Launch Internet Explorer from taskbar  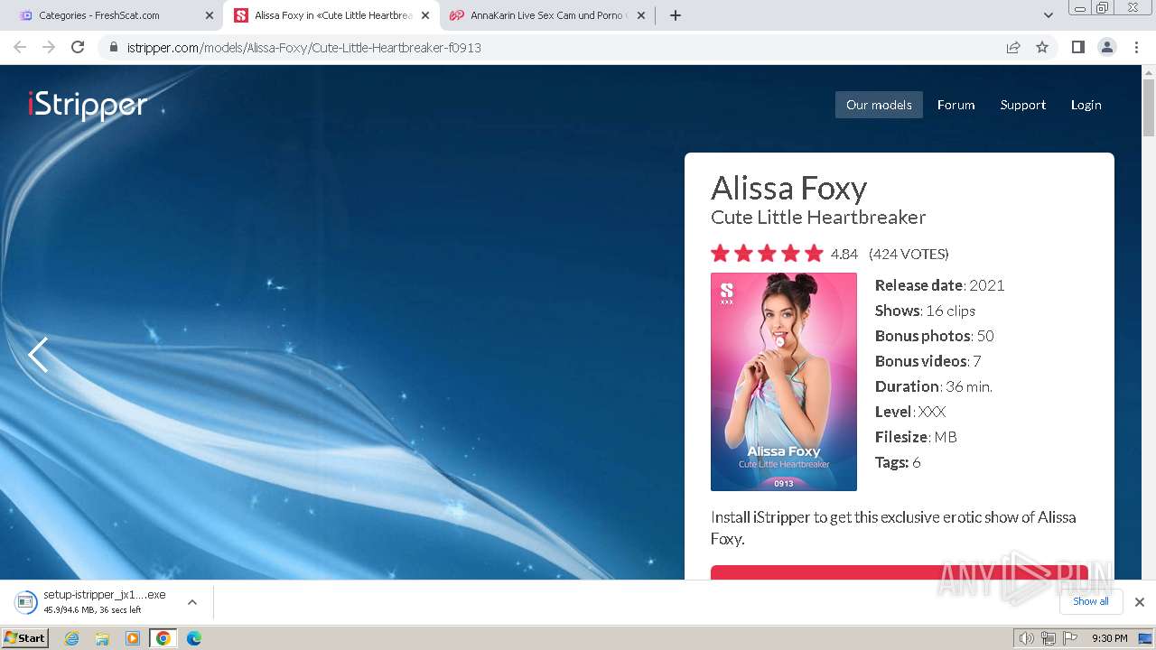tap(72, 638)
